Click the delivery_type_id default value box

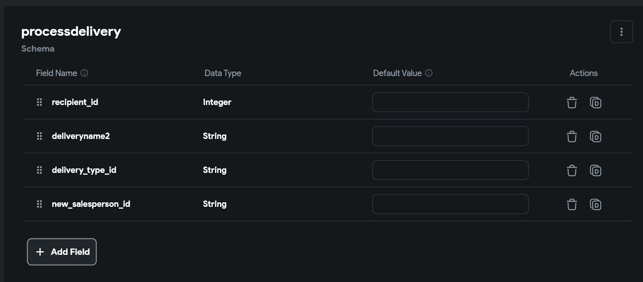tap(450, 170)
